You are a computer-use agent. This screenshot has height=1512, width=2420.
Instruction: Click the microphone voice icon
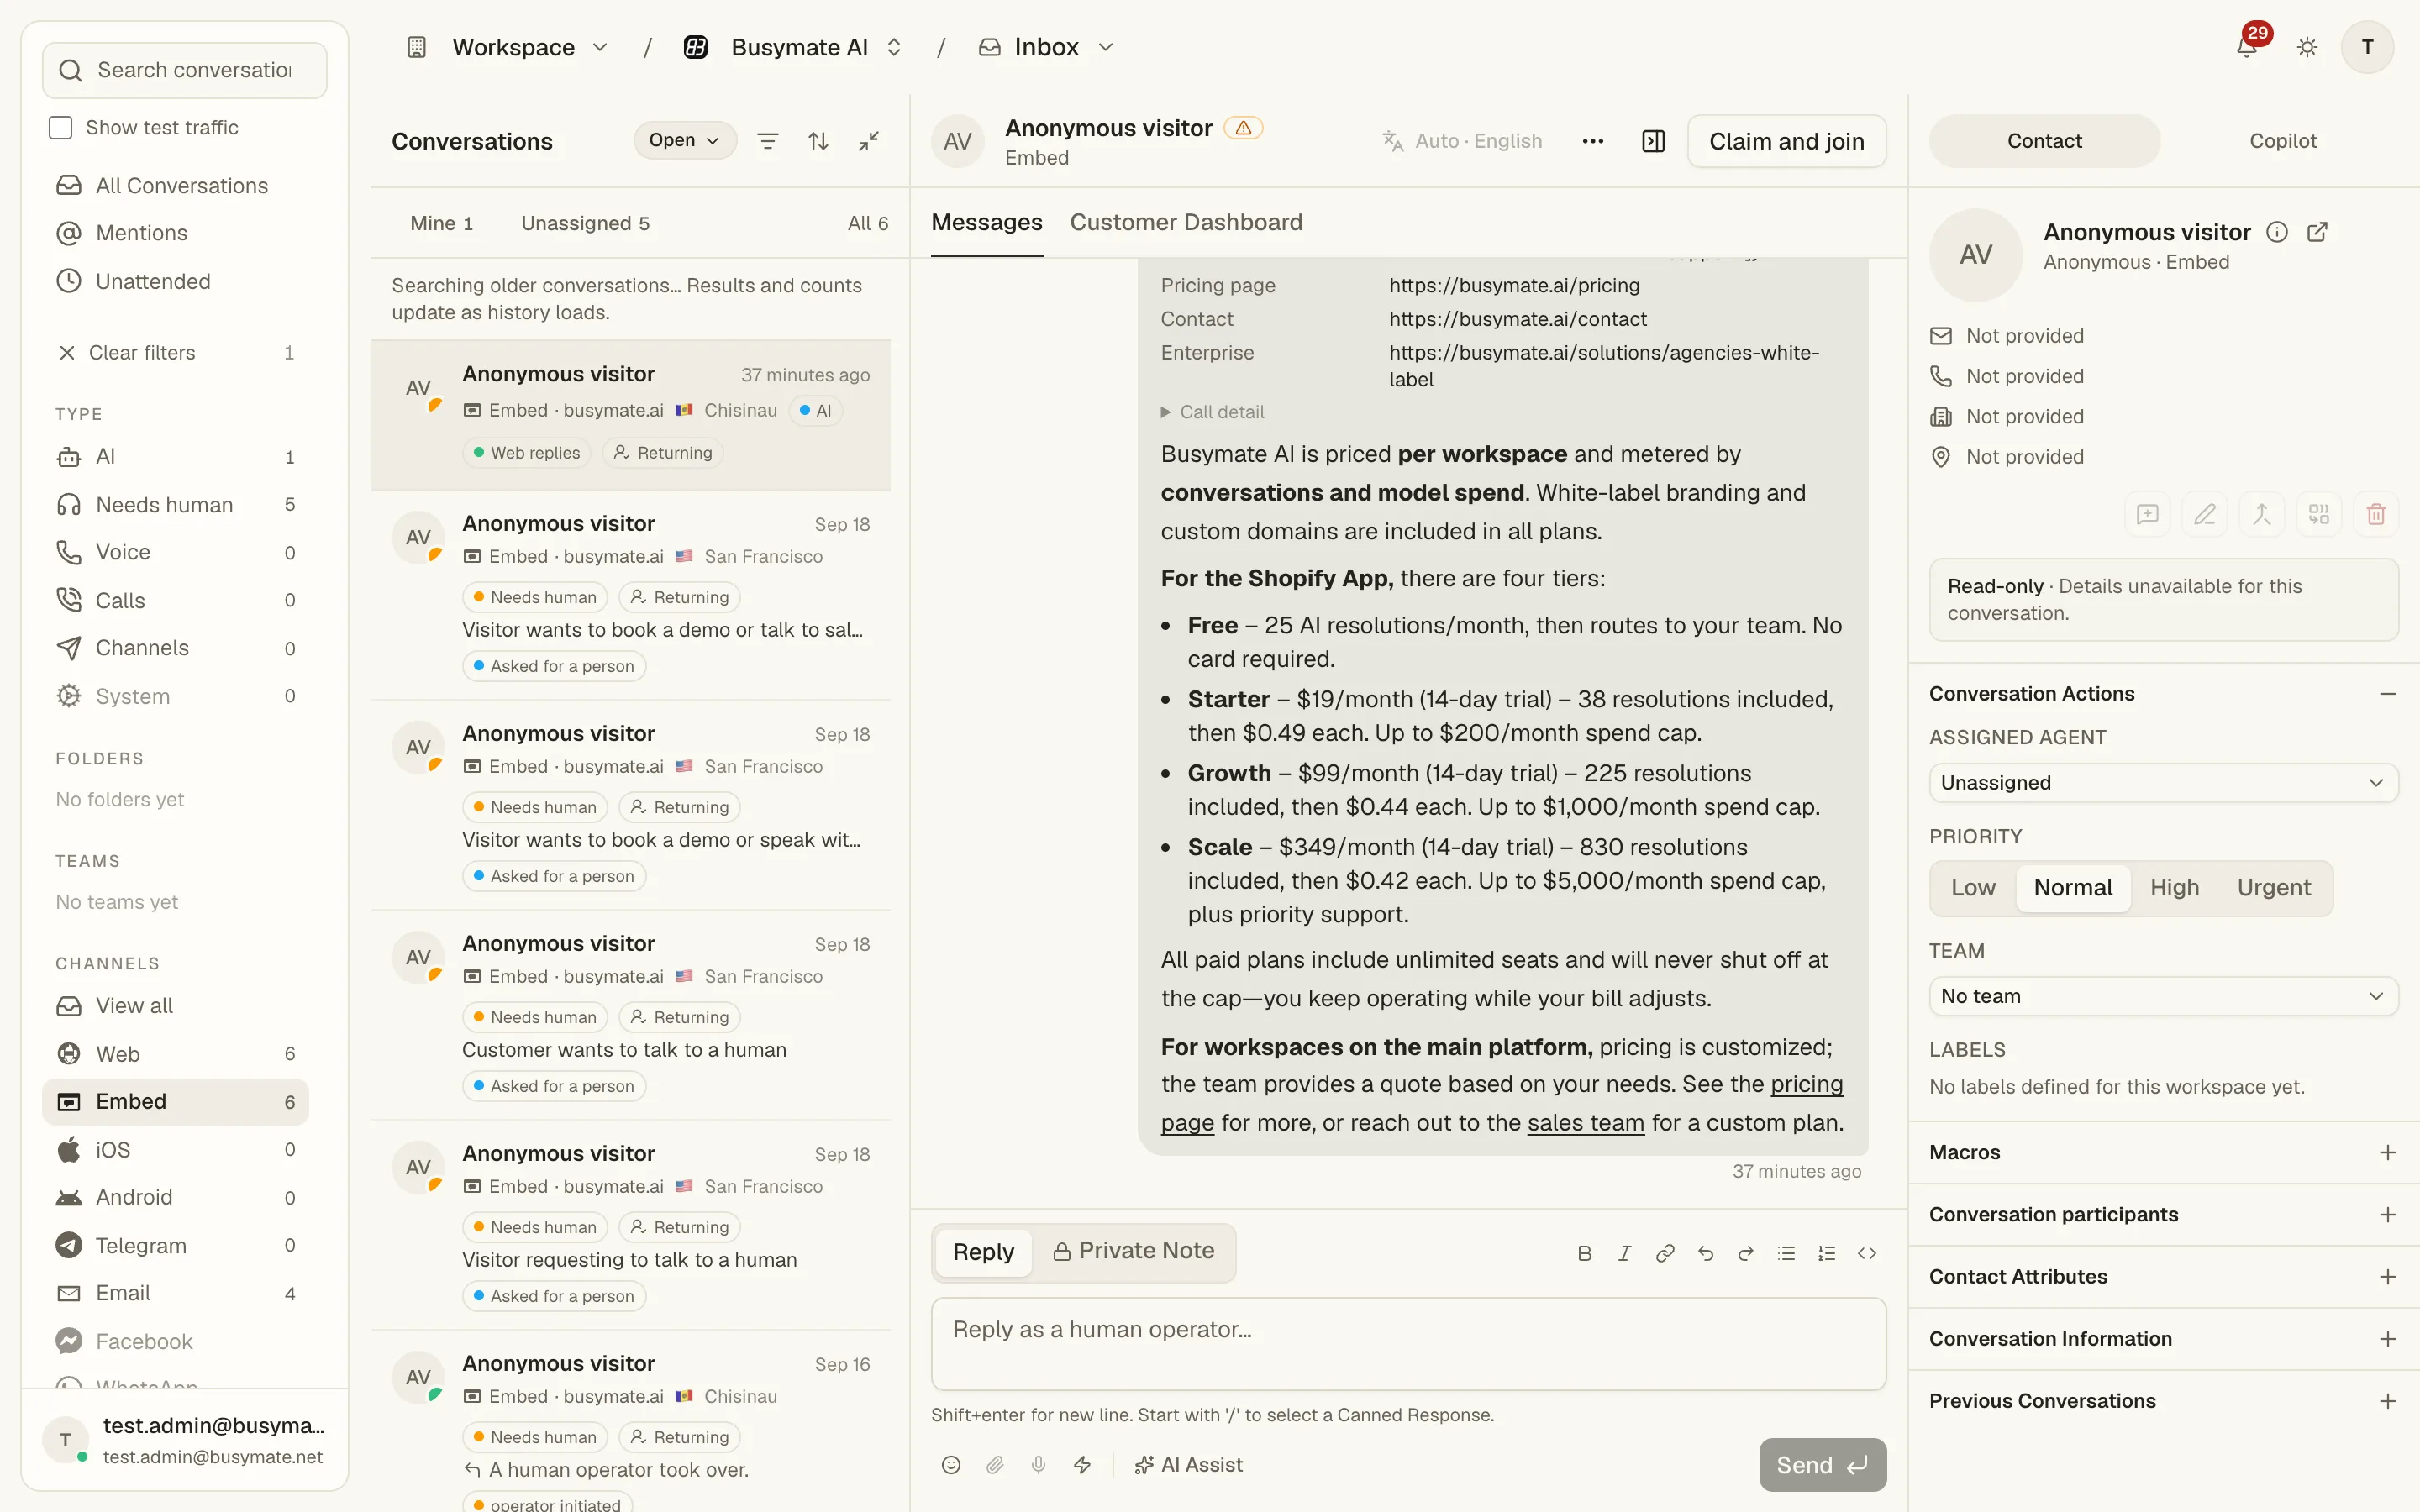(1039, 1465)
